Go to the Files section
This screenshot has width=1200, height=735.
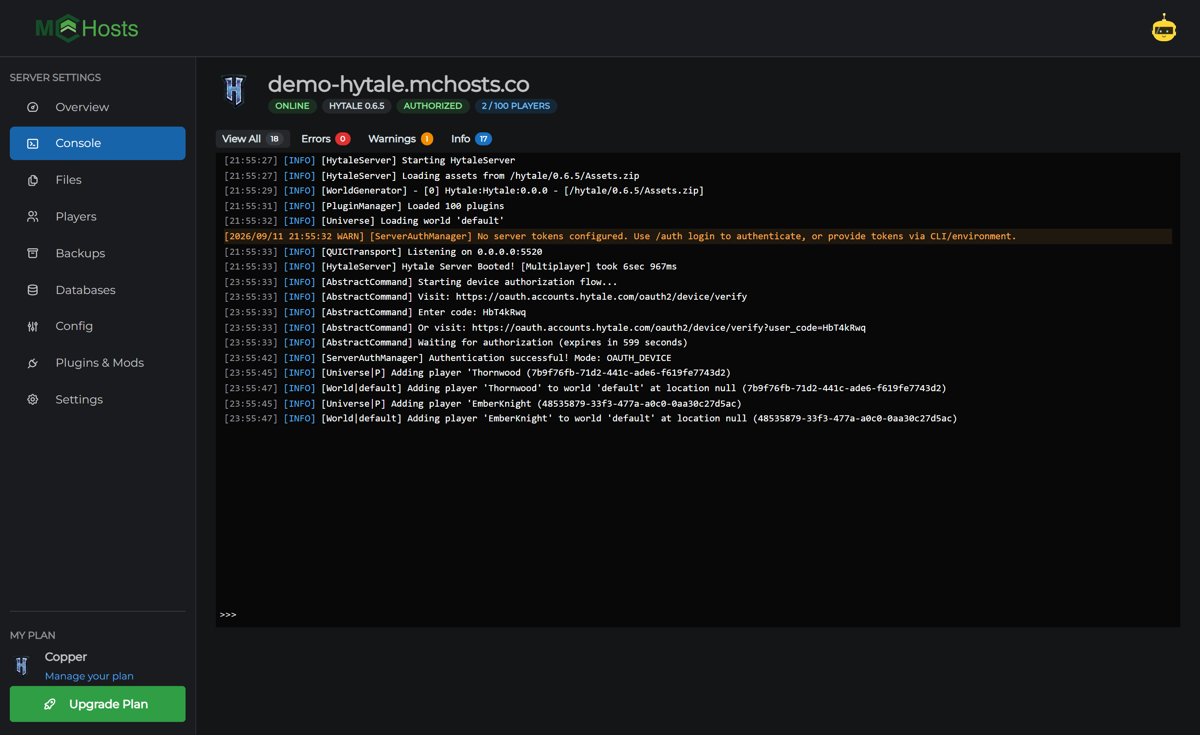[x=97, y=180]
